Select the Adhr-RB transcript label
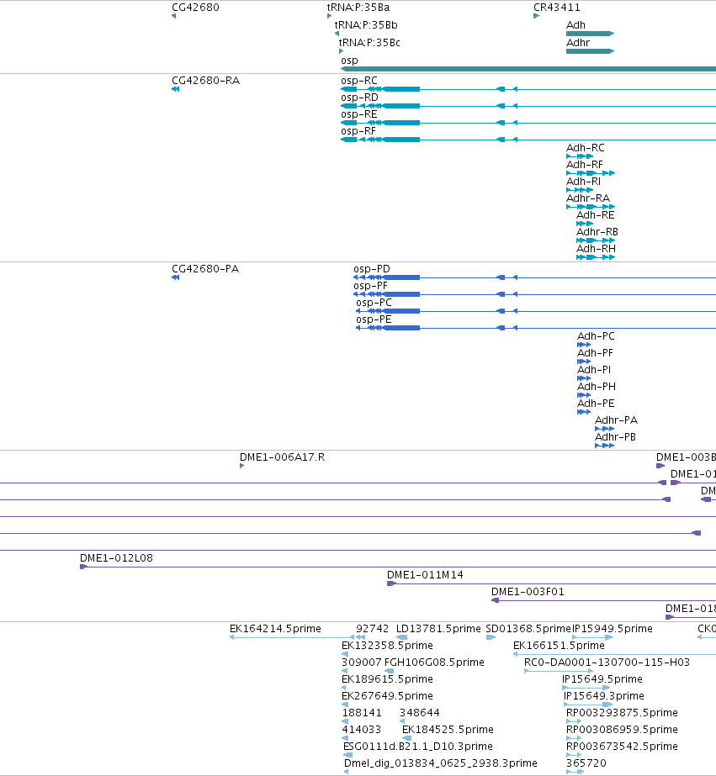The height and width of the screenshot is (776, 716). [x=597, y=231]
